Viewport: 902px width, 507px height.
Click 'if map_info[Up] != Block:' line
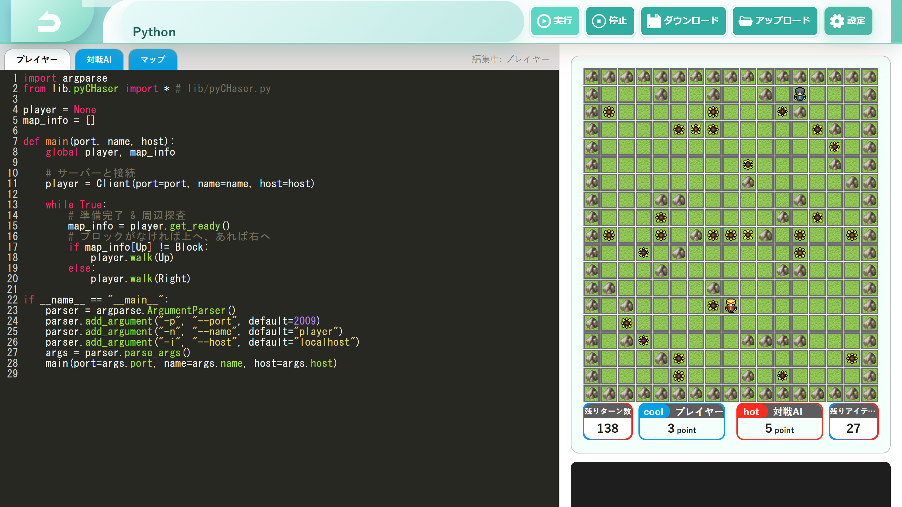138,247
